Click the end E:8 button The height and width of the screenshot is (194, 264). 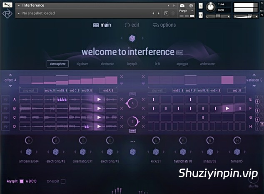pos(178,90)
